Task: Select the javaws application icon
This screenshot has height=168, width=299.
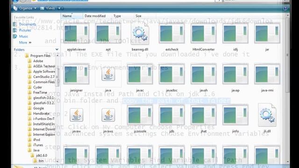Action: coord(108,115)
